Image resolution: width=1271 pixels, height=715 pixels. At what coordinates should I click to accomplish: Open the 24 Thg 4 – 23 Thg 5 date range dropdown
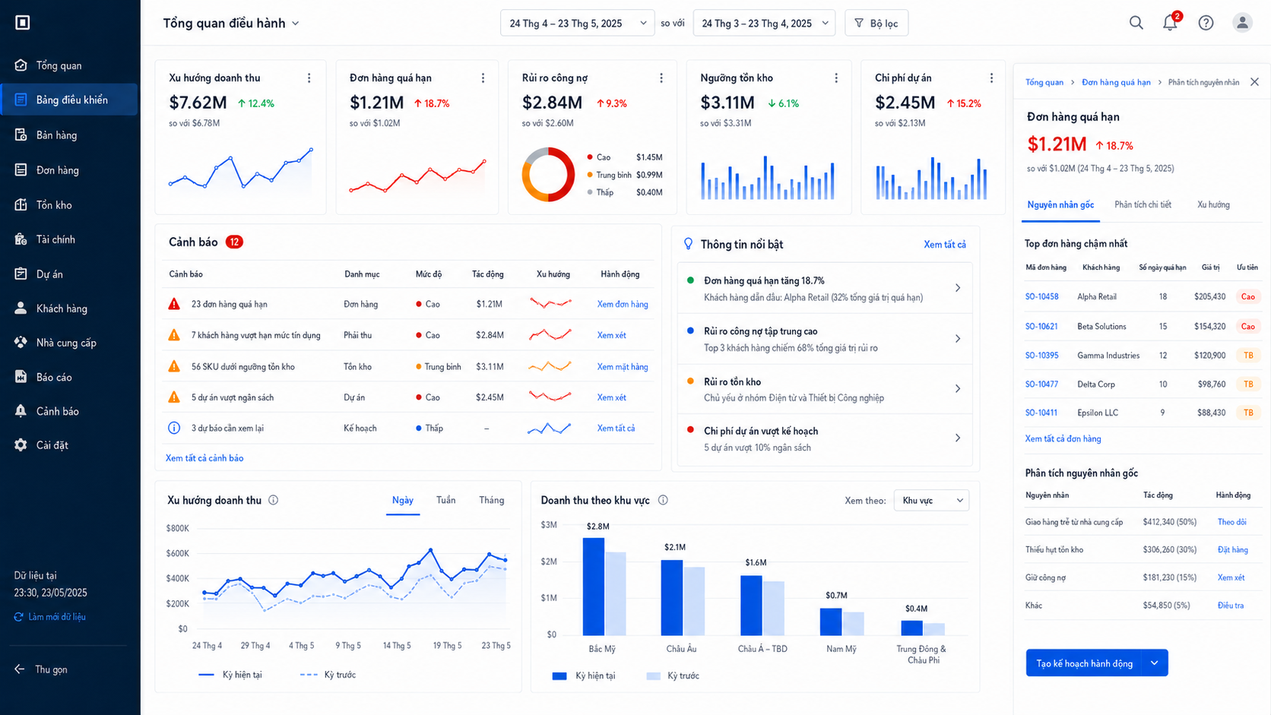(577, 23)
